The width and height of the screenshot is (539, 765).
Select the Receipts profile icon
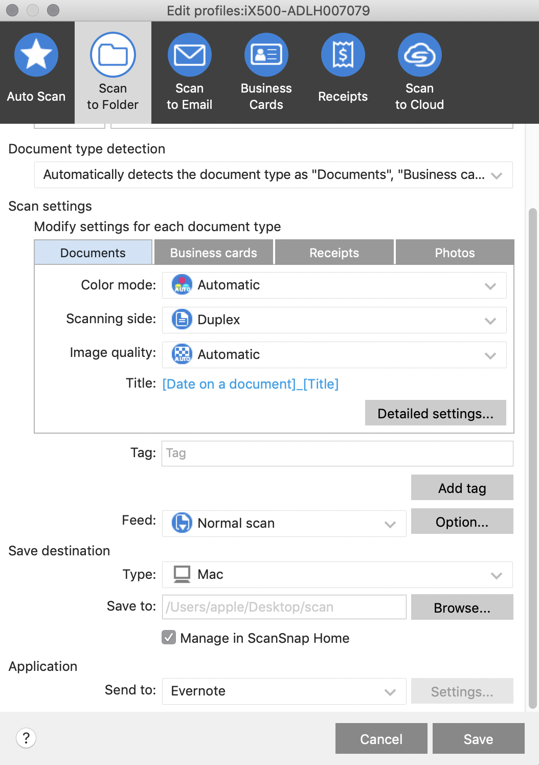click(x=343, y=55)
